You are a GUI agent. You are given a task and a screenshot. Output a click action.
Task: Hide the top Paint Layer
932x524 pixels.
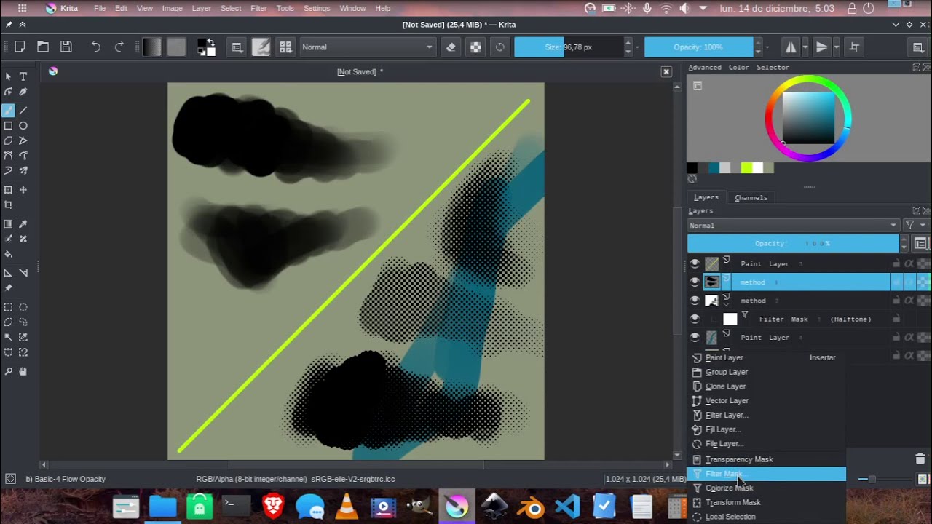click(x=695, y=263)
